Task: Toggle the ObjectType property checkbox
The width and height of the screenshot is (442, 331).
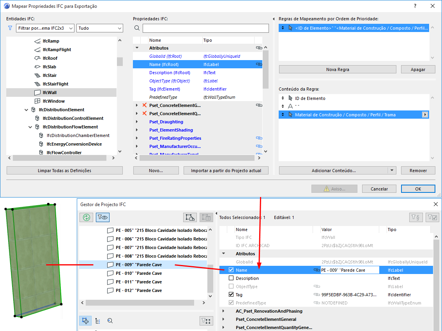Action: [x=231, y=286]
